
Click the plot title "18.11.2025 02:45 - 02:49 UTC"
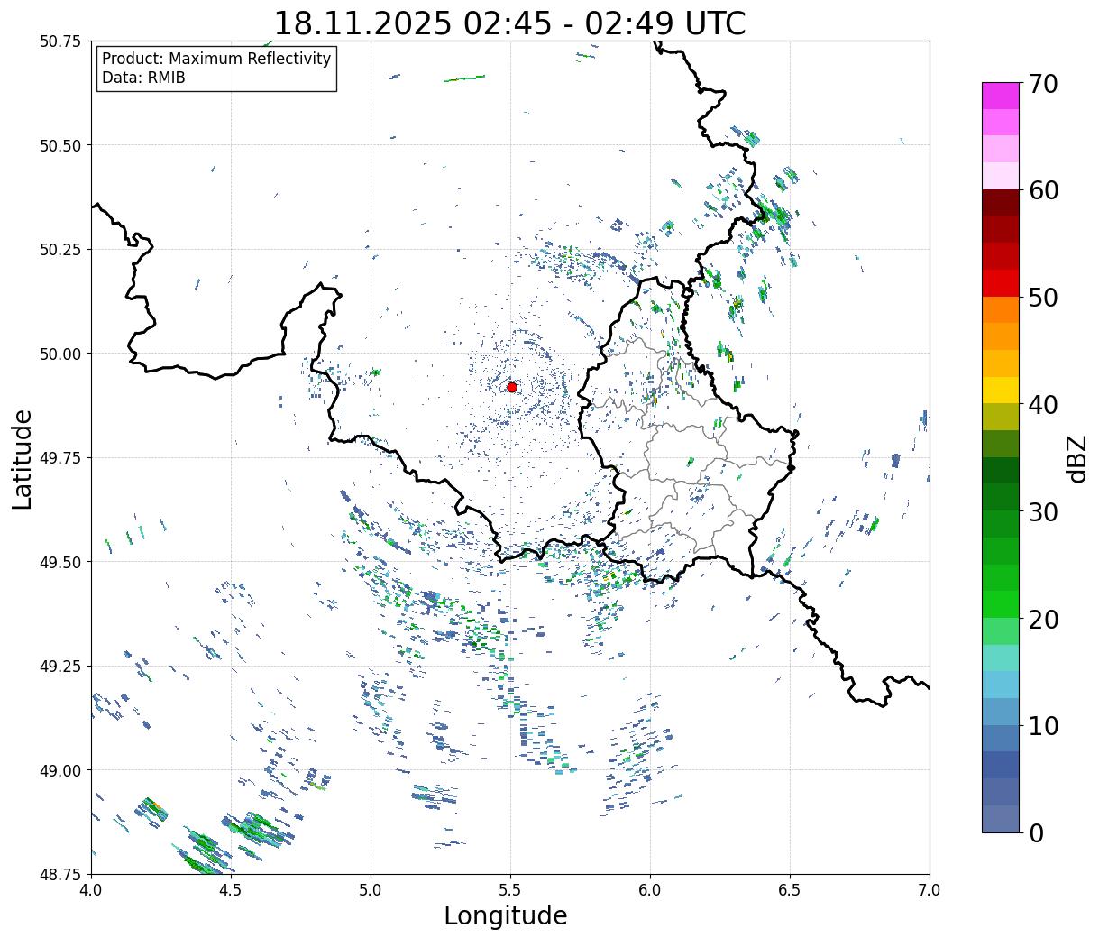(x=510, y=23)
